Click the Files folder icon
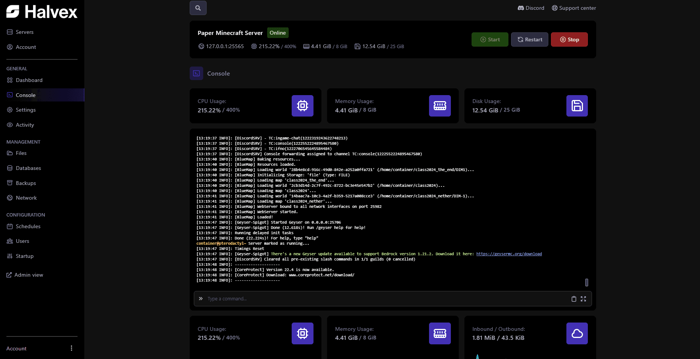The height and width of the screenshot is (359, 700). click(x=10, y=153)
